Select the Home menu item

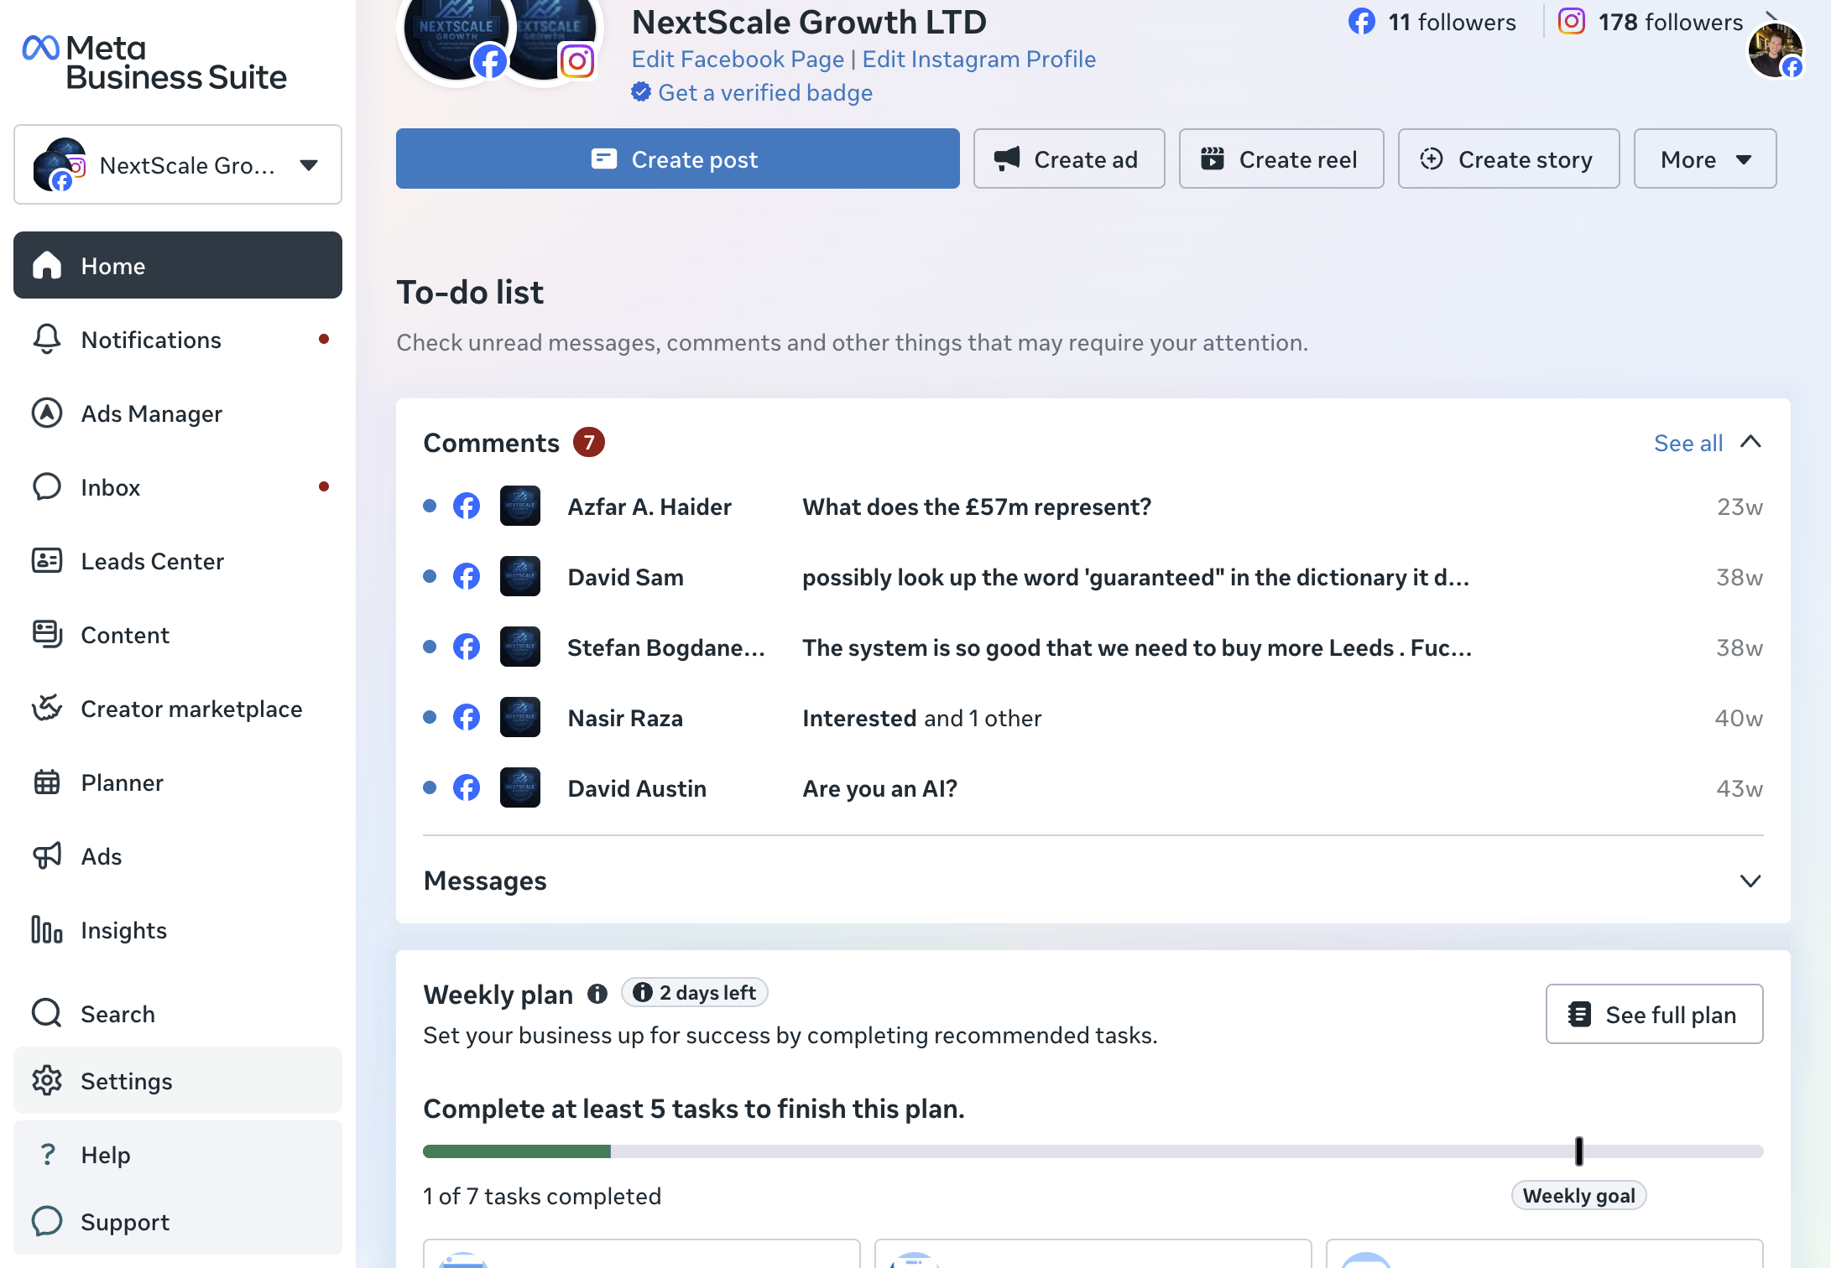(178, 266)
